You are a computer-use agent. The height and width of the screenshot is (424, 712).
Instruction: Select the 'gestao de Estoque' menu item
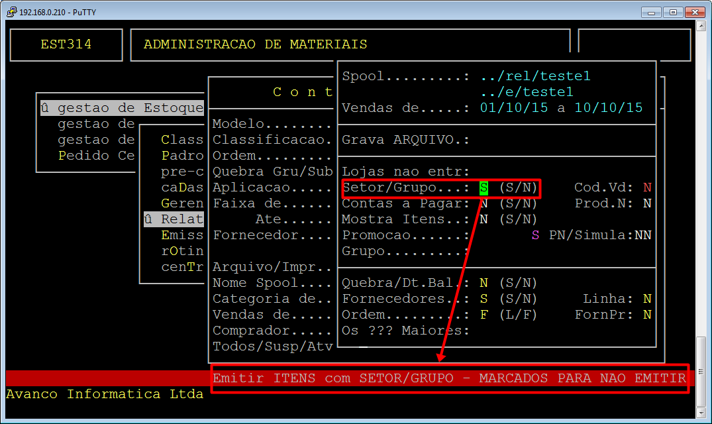tap(123, 108)
